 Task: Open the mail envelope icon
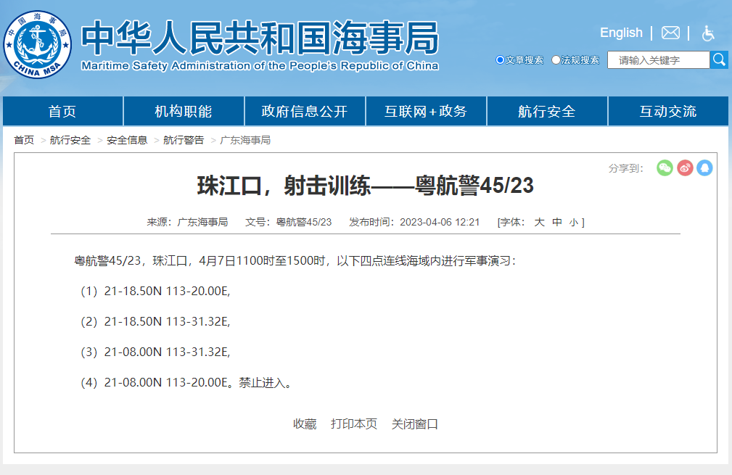(x=670, y=33)
